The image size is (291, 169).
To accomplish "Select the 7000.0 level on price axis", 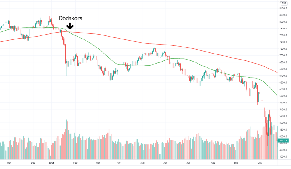I will (284, 56).
